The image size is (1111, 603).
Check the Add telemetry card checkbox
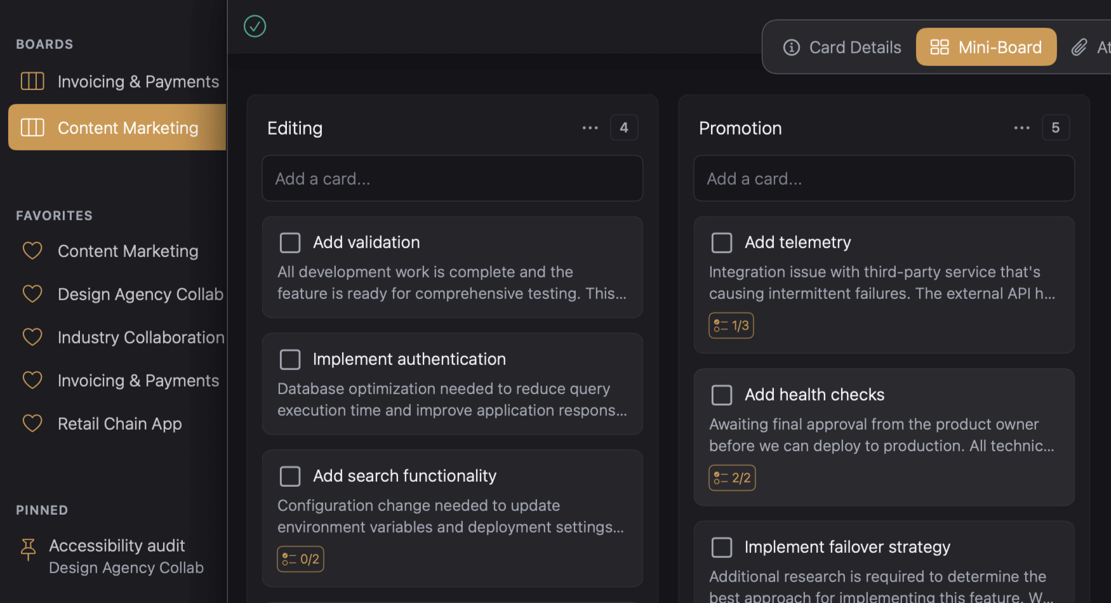click(x=722, y=242)
